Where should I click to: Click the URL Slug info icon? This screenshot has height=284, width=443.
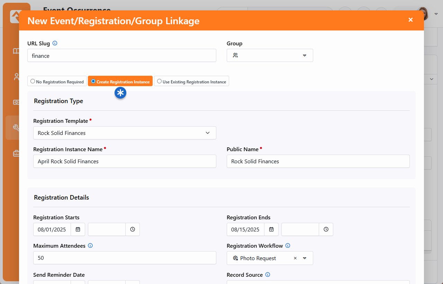click(x=55, y=44)
